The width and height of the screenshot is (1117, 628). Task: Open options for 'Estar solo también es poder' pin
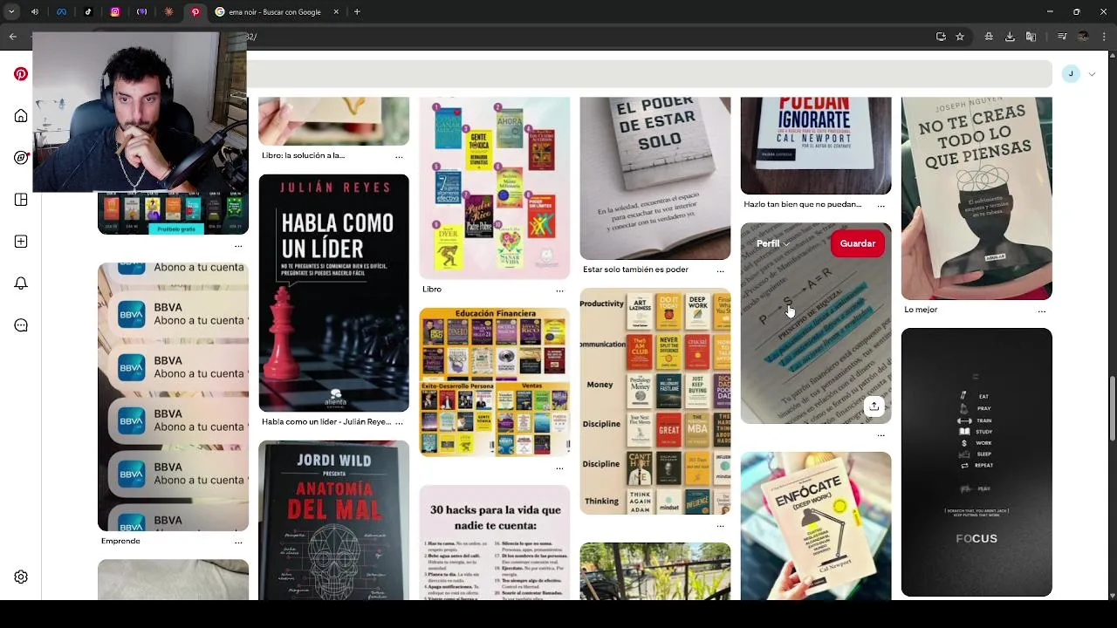point(720,270)
